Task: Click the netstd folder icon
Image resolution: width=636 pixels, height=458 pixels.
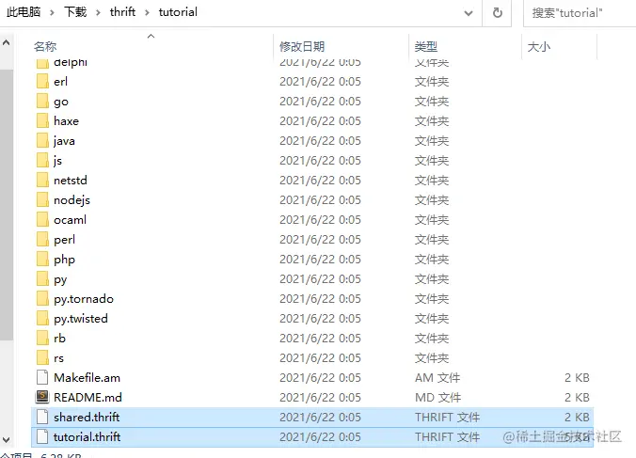Action: 42,180
